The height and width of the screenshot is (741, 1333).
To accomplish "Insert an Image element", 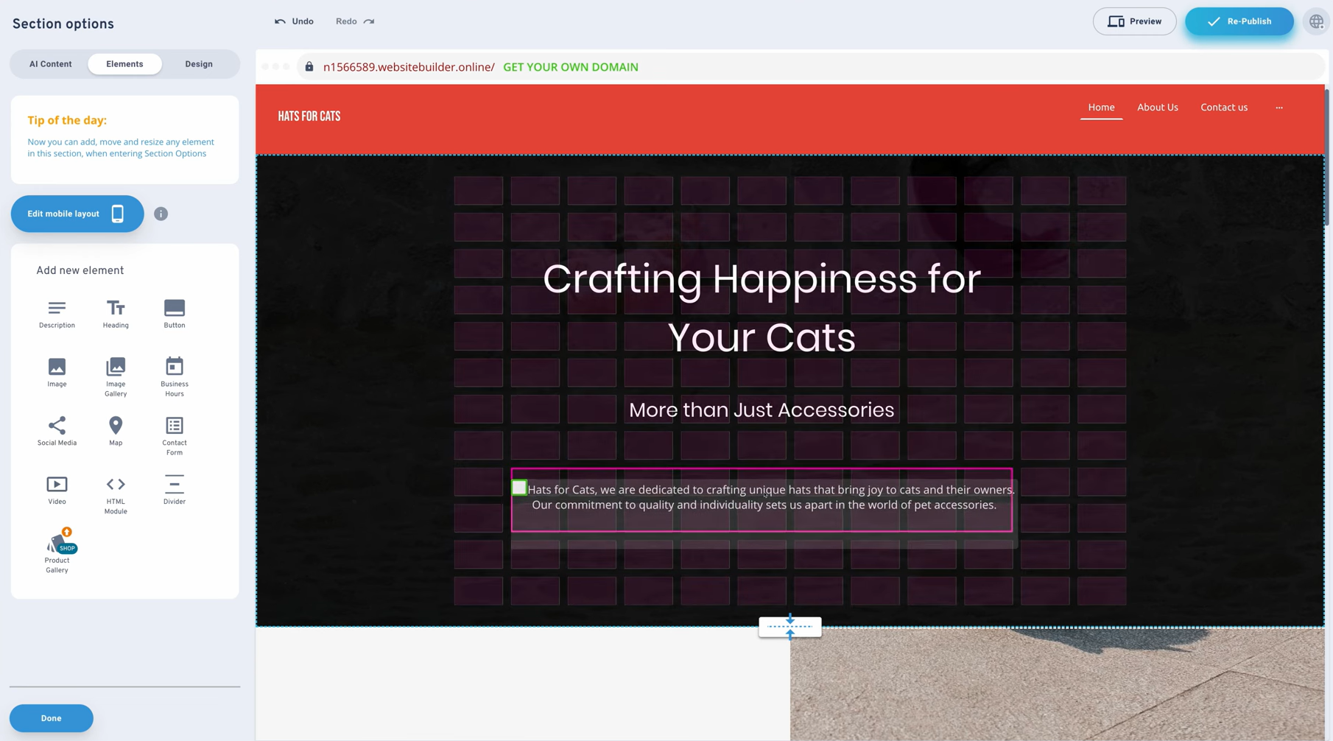I will coord(57,372).
